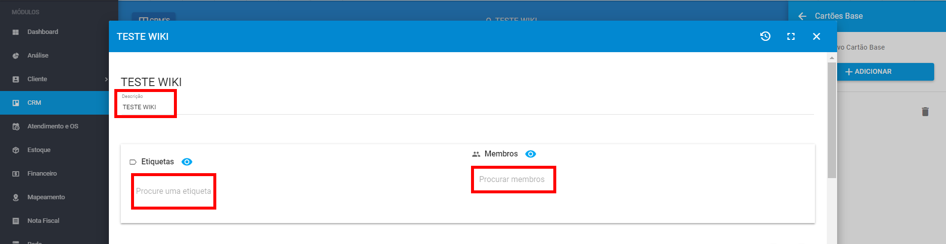946x244 pixels.
Task: Click the Membros people icon
Action: (x=476, y=154)
